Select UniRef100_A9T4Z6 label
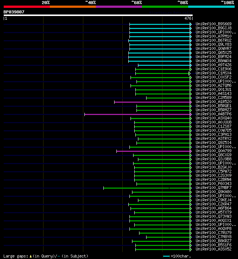The height and width of the screenshot is (259, 238). point(213,65)
